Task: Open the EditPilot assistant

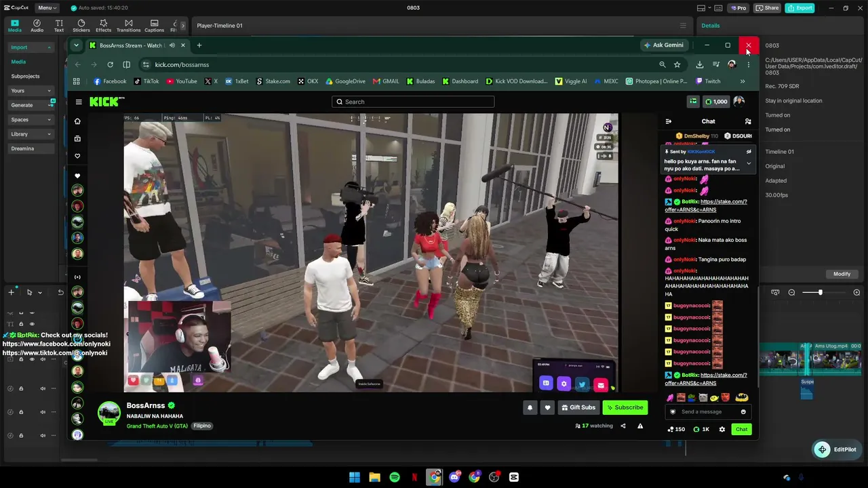Action: (837, 449)
